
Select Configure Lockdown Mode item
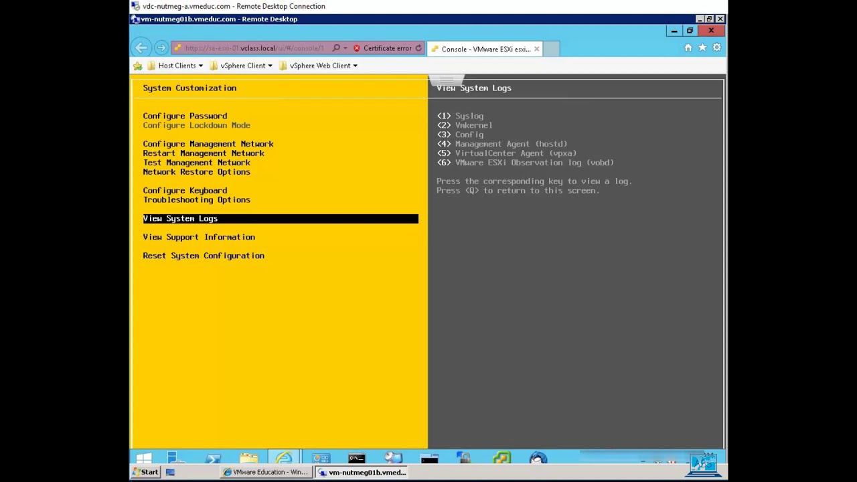[x=196, y=125]
